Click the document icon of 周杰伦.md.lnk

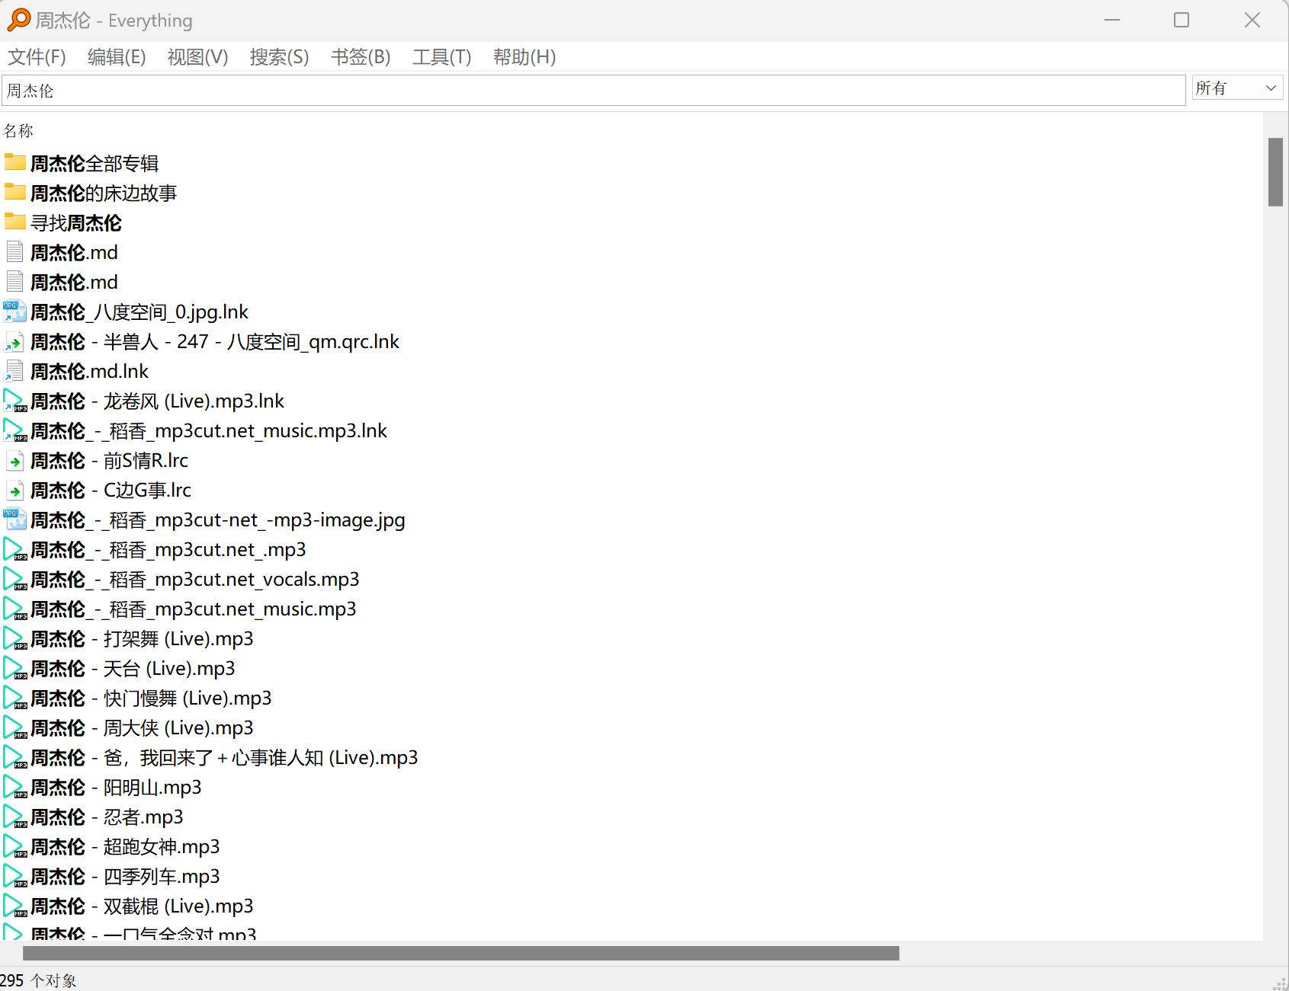[x=14, y=371]
